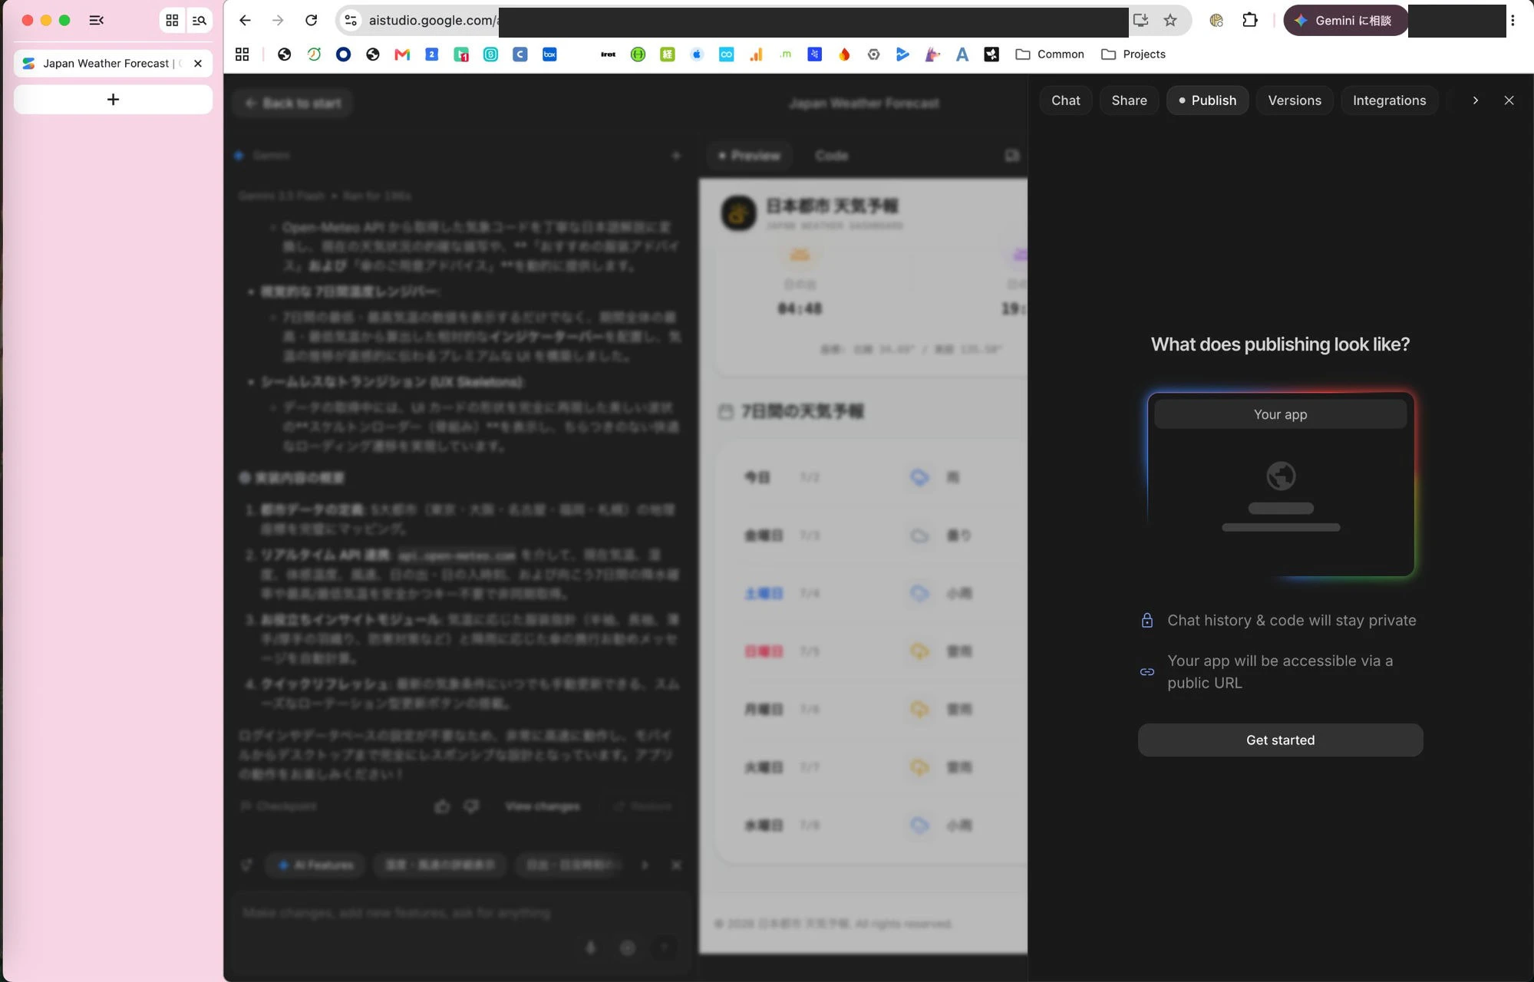The width and height of the screenshot is (1534, 982).
Task: Click the green alarm clock bookmark icon
Action: tap(314, 54)
